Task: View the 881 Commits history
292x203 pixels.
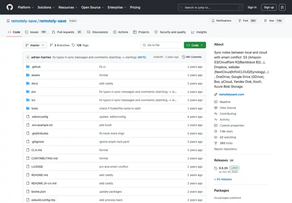Action: [192, 57]
